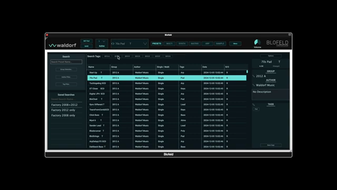Switch to the PRESETS tab

157,43
